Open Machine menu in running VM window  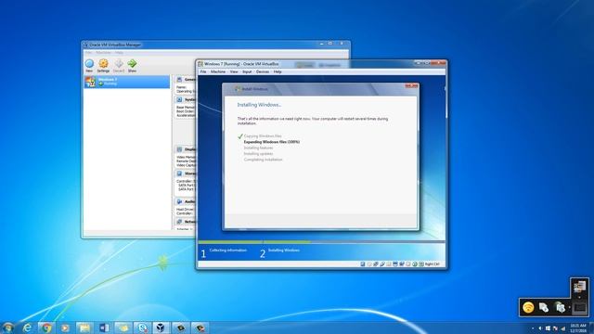click(x=218, y=71)
